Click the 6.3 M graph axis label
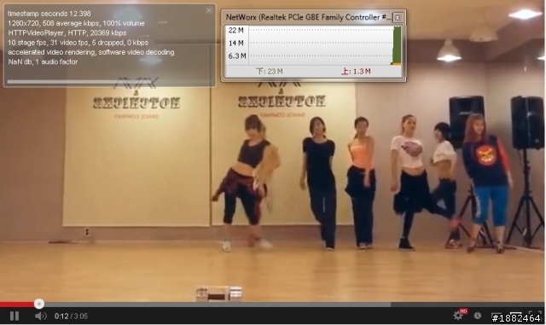The image size is (546, 325). click(x=237, y=56)
